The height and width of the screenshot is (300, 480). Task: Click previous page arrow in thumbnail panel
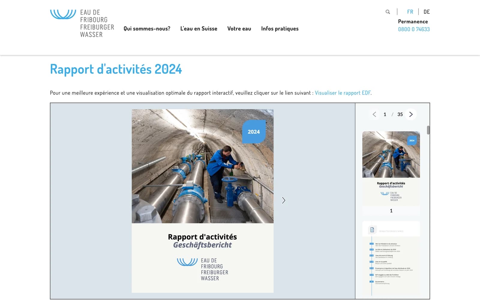(374, 114)
